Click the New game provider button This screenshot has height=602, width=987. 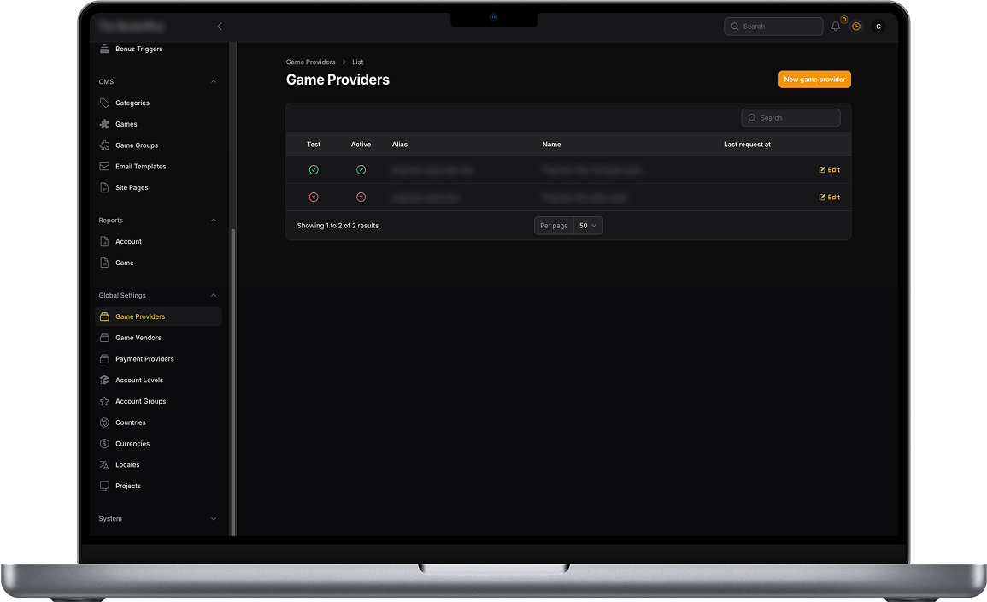click(x=814, y=80)
